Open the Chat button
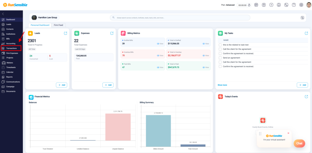This screenshot has width=312, height=153. pos(299,144)
